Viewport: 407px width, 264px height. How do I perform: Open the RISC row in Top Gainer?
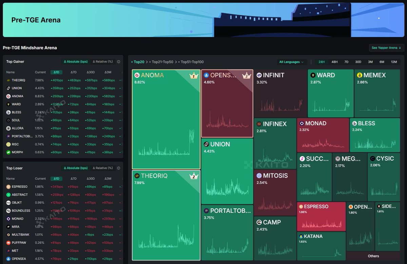(x=63, y=144)
